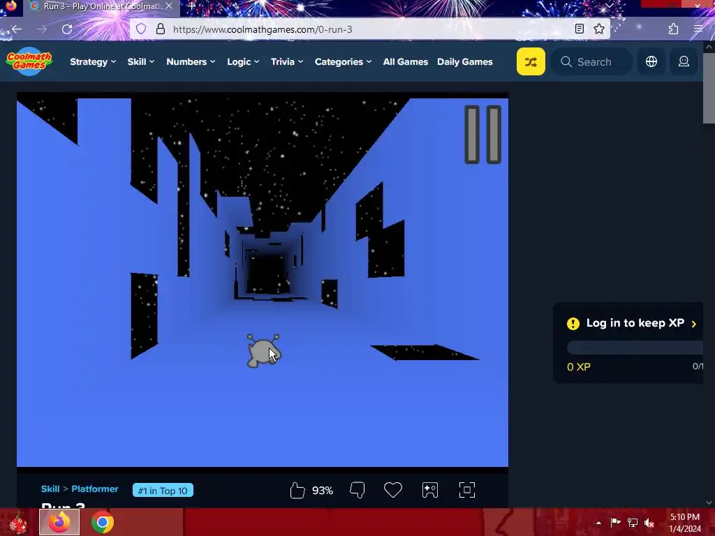Close the Run 3 tab
Image resolution: width=715 pixels, height=536 pixels.
pyautogui.click(x=169, y=6)
